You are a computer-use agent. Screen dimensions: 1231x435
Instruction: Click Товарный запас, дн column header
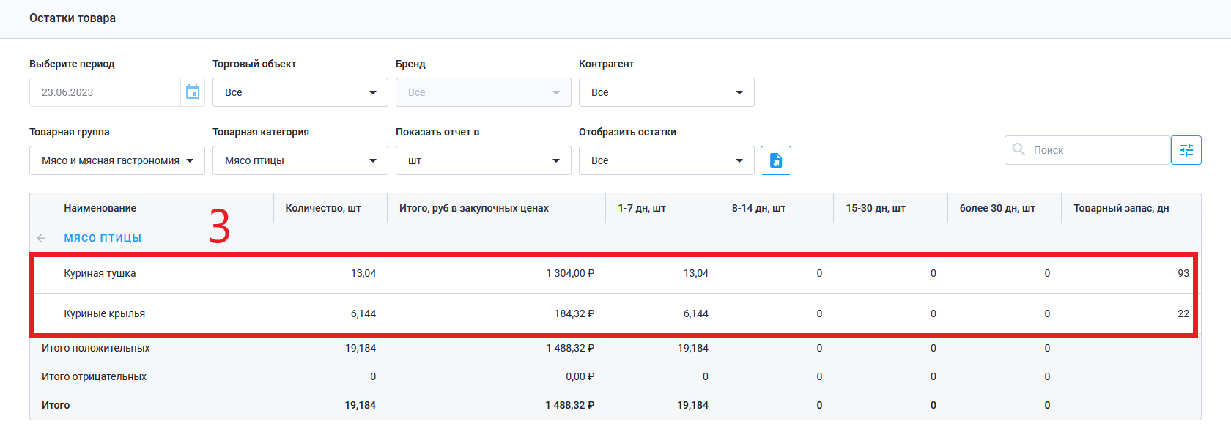tap(1121, 208)
